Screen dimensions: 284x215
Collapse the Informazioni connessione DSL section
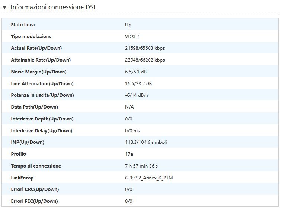pos(4,7)
